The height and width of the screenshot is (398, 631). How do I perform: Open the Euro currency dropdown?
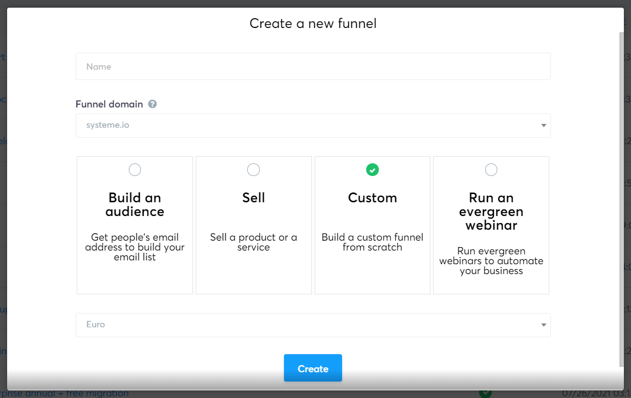click(312, 325)
